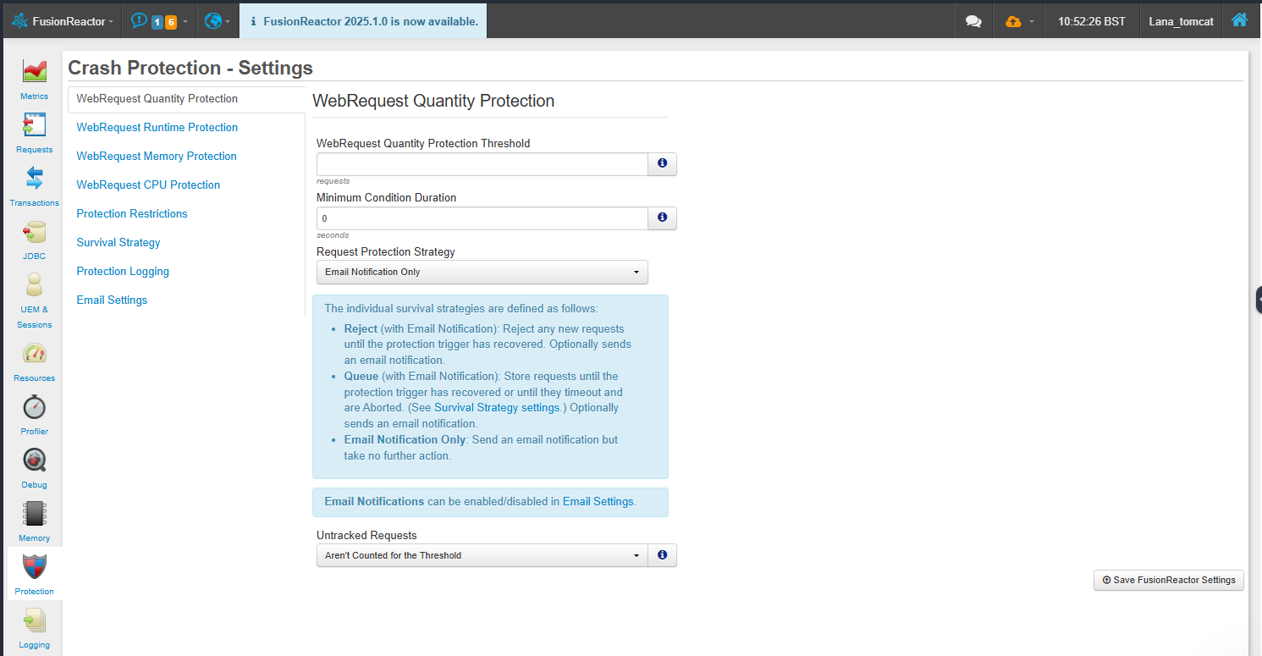
Task: Click the orange badge showing 6
Action: coord(171,22)
